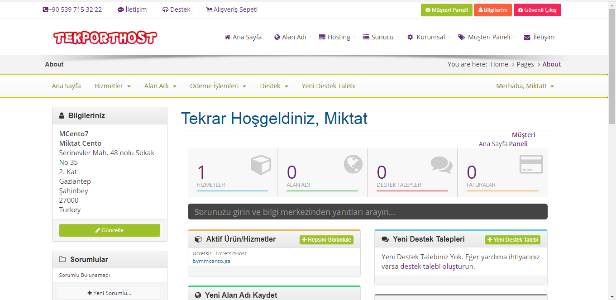Click the folder icon in the Sorumlular header
The width and height of the screenshot is (616, 300).
62,260
